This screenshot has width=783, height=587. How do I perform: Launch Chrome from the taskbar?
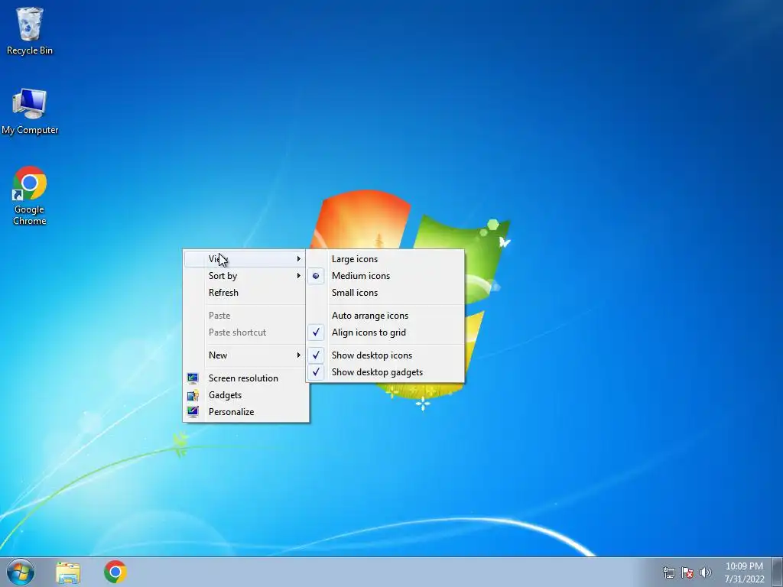[x=115, y=572]
